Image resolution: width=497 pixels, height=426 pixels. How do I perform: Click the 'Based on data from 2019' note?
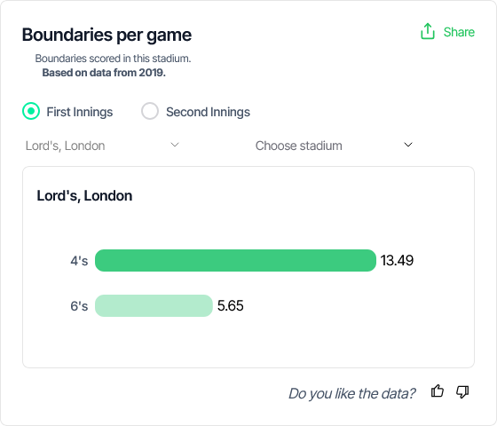tap(104, 73)
